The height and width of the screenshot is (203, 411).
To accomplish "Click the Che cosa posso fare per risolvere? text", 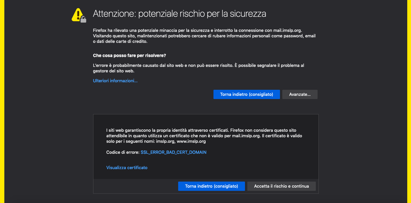I will [x=129, y=55].
